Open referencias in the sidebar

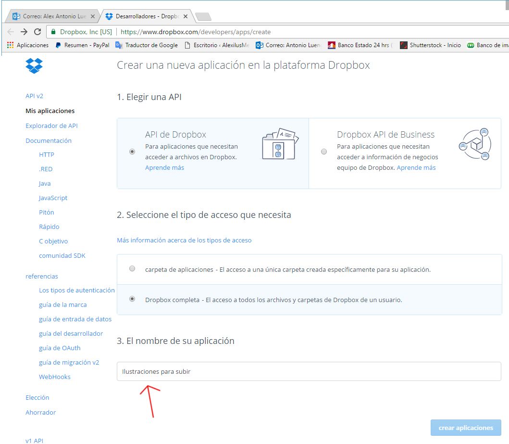coord(42,277)
